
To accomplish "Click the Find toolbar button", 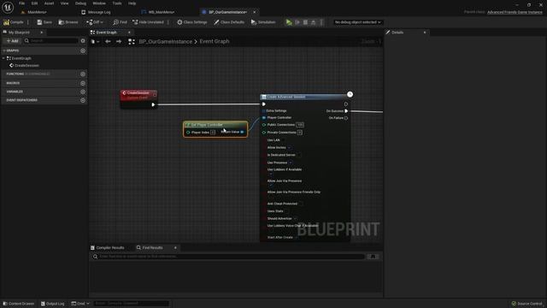I will tap(120, 22).
